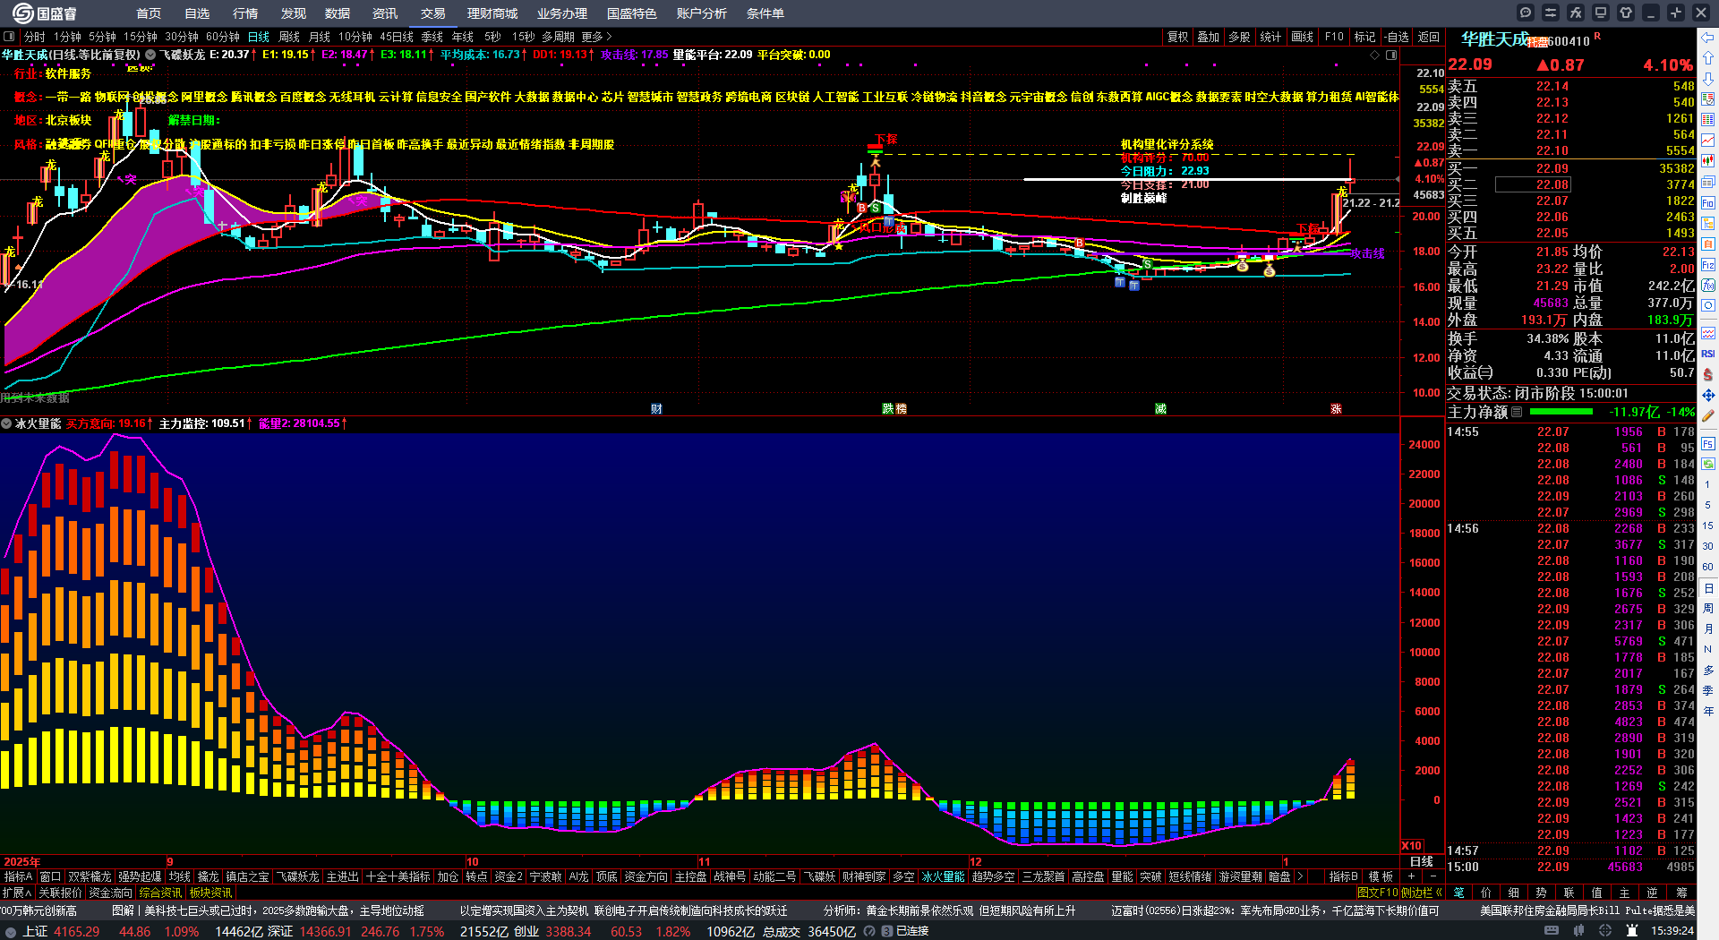Click the 返回 back button
The height and width of the screenshot is (940, 1719).
1429,37
